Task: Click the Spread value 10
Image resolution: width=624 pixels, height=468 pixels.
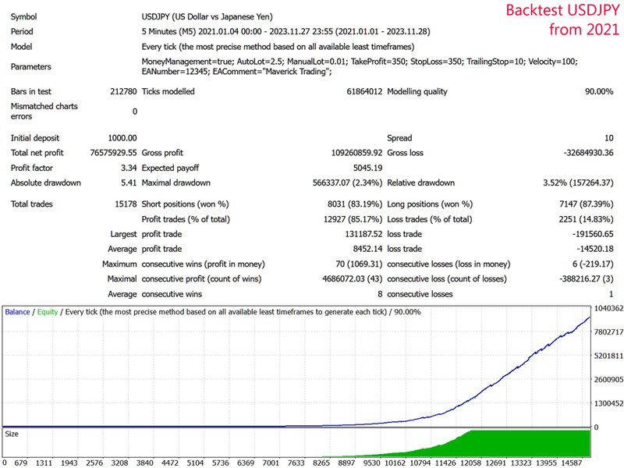Action: [x=609, y=138]
